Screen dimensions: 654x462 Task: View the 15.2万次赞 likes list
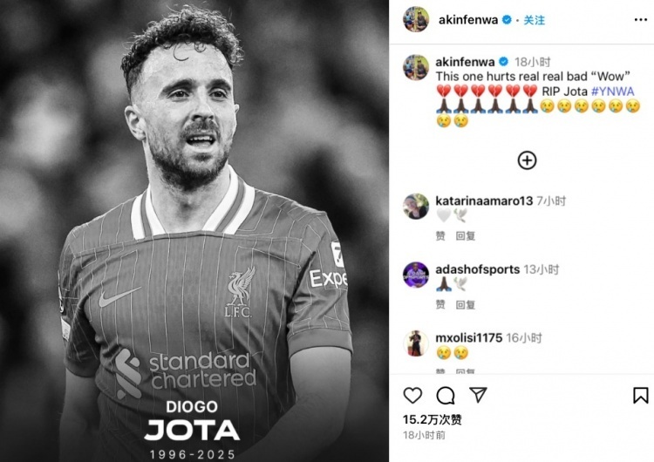433,419
